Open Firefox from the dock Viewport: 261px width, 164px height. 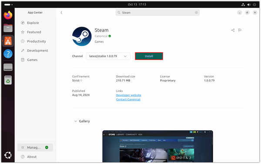pyautogui.click(x=8, y=15)
